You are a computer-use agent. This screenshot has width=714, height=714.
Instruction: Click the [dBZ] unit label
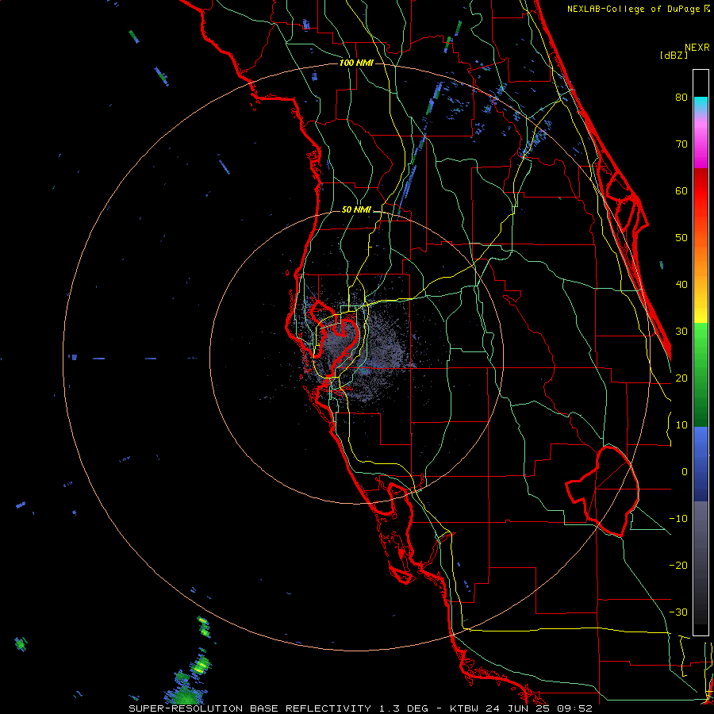point(674,55)
